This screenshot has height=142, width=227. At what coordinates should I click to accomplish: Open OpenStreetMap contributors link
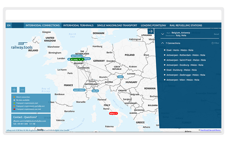210,130
